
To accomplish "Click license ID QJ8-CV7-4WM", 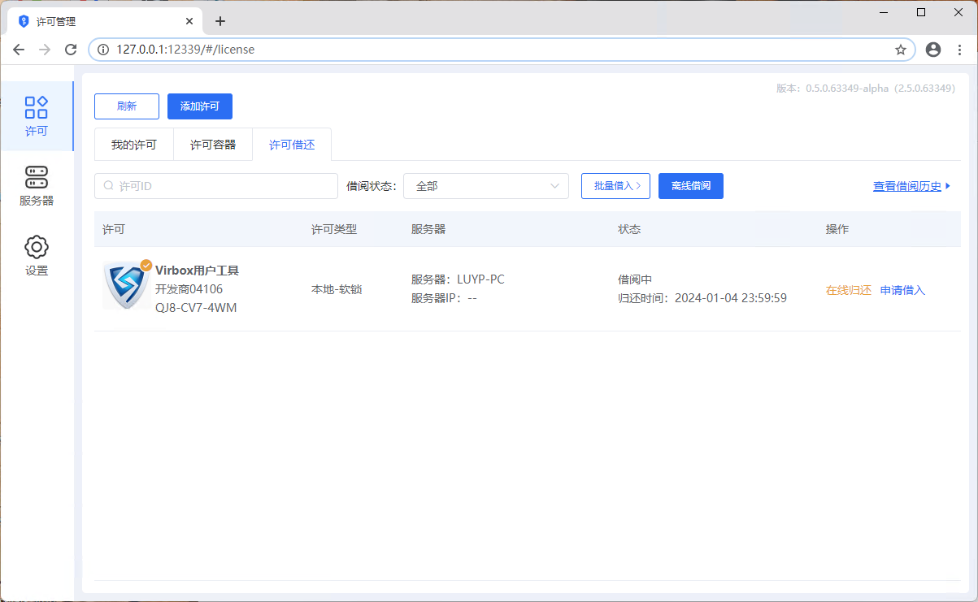I will tap(196, 308).
